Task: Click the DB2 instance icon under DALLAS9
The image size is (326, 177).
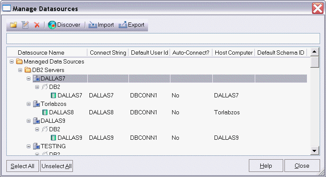Action: 45,129
